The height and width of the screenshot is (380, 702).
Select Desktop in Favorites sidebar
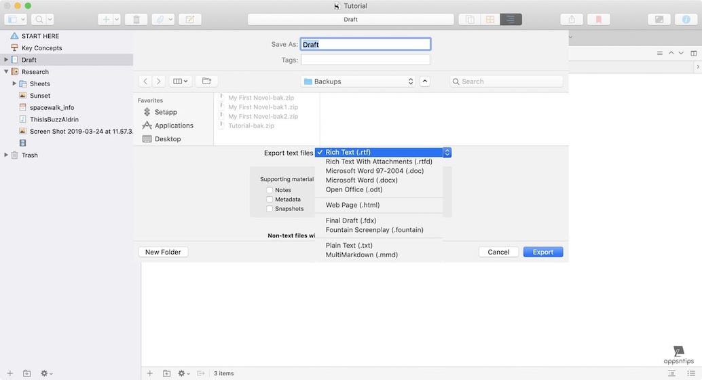(167, 139)
